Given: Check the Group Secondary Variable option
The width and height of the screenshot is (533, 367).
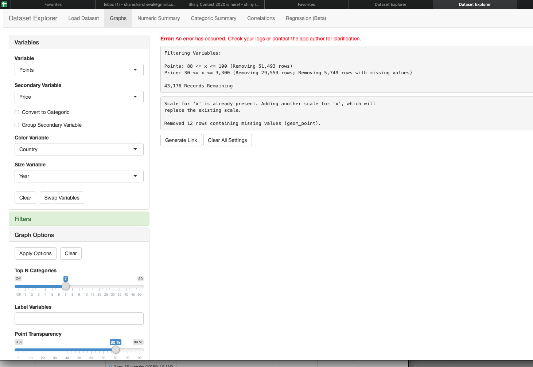Looking at the screenshot, I should (17, 125).
